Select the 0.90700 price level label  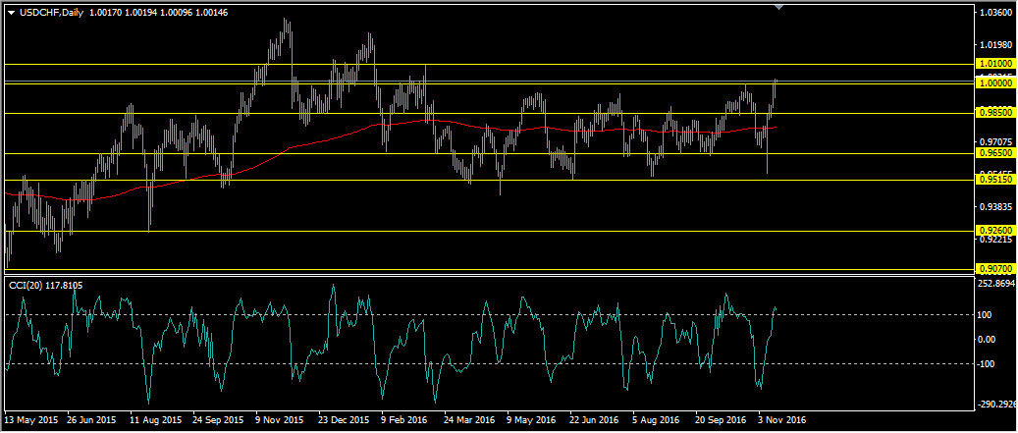(994, 268)
